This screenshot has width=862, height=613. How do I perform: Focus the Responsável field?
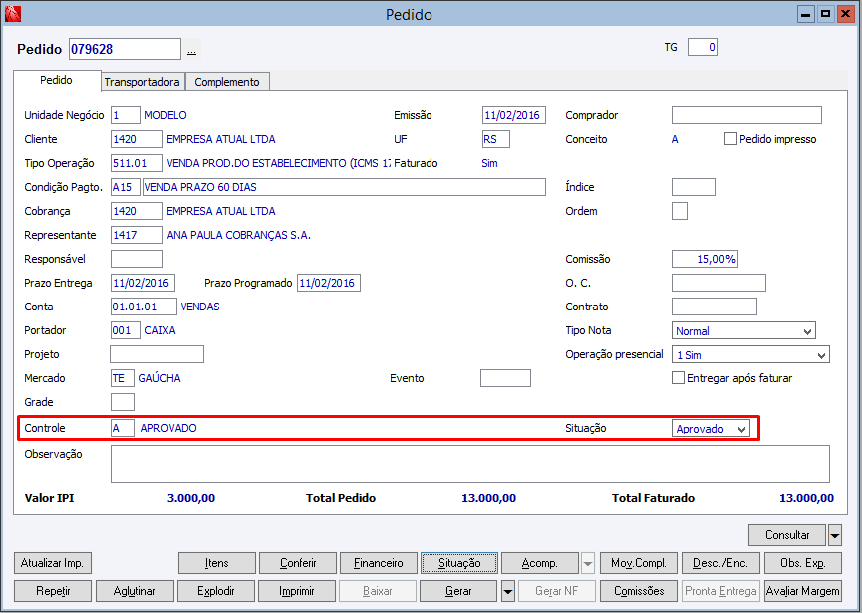(x=136, y=259)
